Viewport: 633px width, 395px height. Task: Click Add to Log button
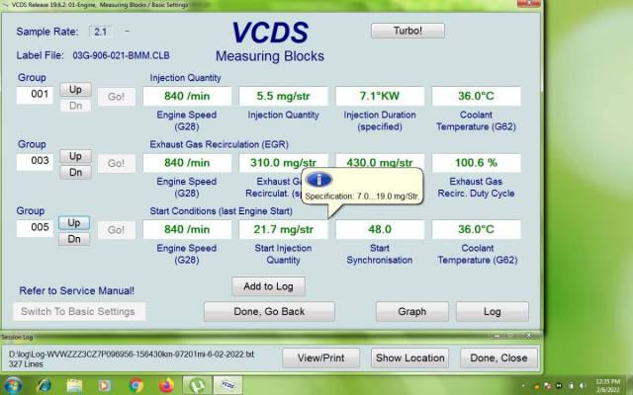click(x=268, y=285)
